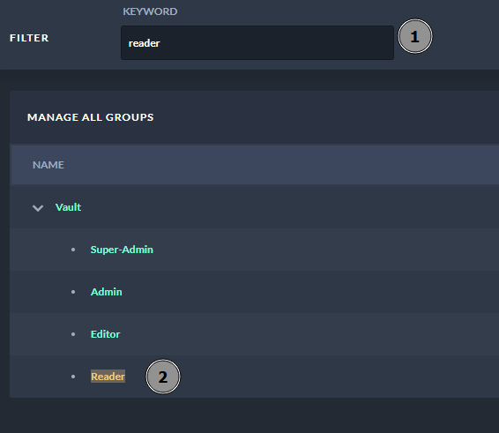
Task: Click the word 'reader' in keyword box
Action: click(x=145, y=43)
